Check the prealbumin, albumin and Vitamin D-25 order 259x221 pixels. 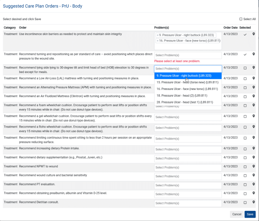click(245, 194)
